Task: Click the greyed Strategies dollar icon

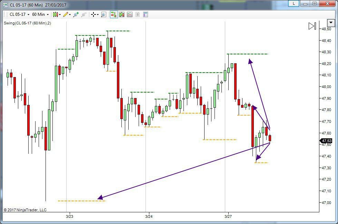Action: [x=138, y=14]
